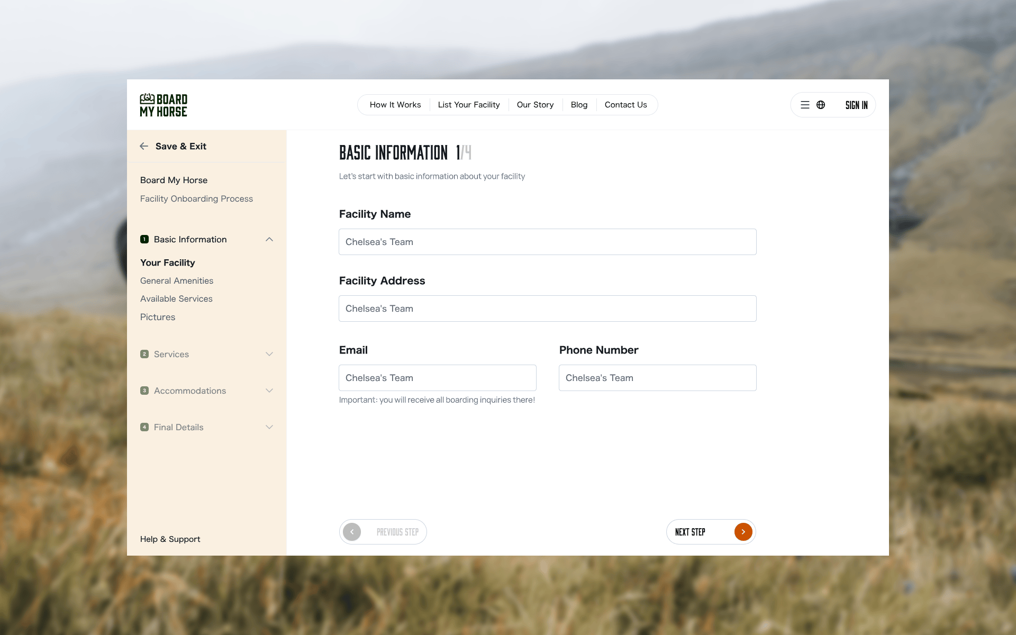The width and height of the screenshot is (1016, 635).
Task: Open How It Works menu item
Action: (x=395, y=105)
